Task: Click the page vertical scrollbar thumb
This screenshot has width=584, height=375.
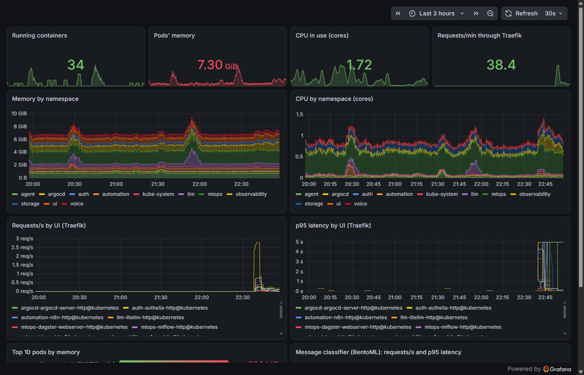Action: (x=581, y=147)
